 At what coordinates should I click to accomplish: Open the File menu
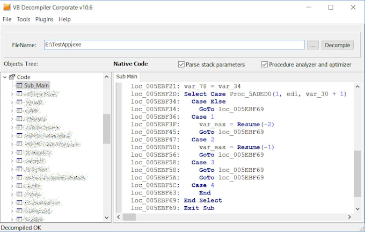7,19
